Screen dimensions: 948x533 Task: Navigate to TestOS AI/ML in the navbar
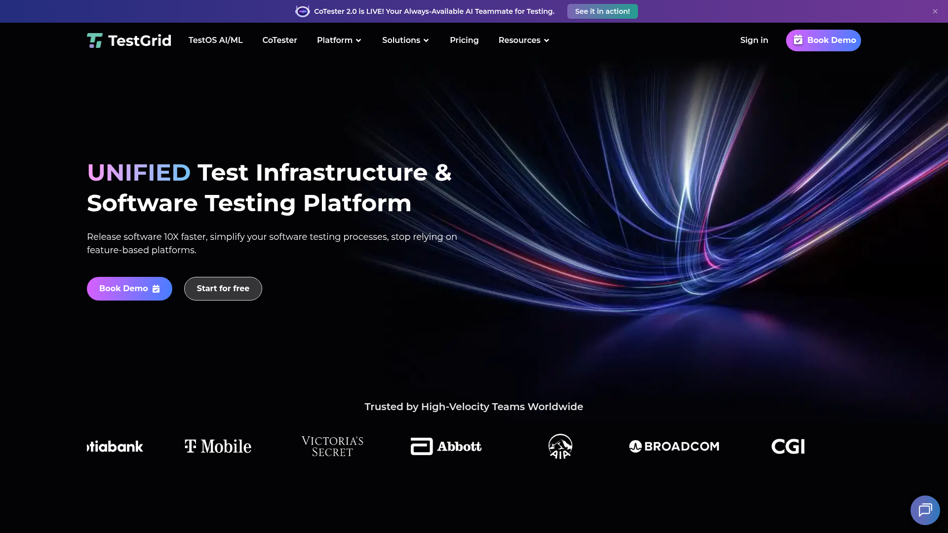(x=215, y=40)
